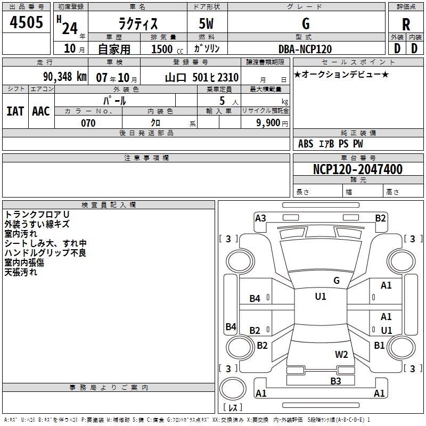Click the registration number 山口 501 ひ 2310
This screenshot has height=426, width=426.
[202, 78]
